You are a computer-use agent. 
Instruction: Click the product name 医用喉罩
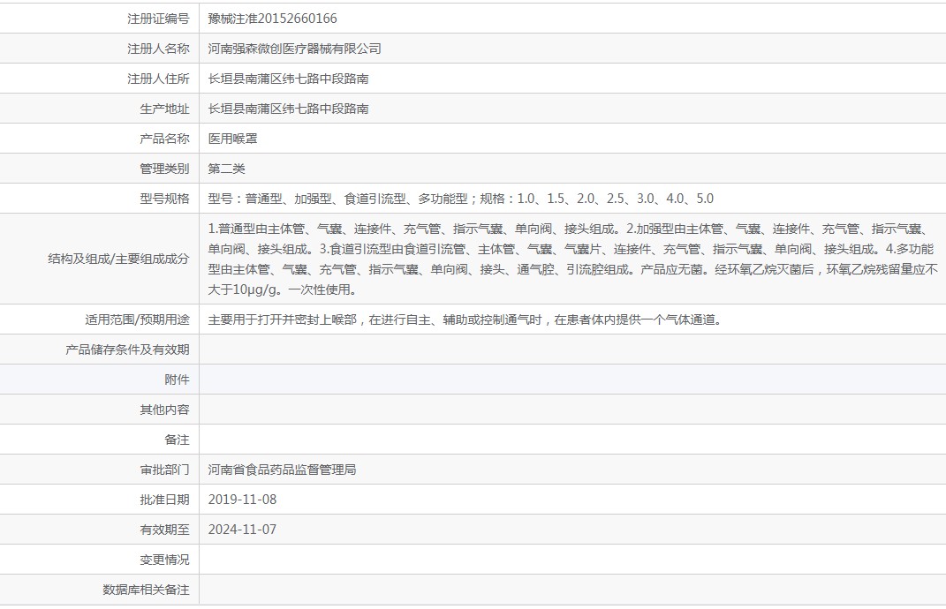tap(232, 139)
